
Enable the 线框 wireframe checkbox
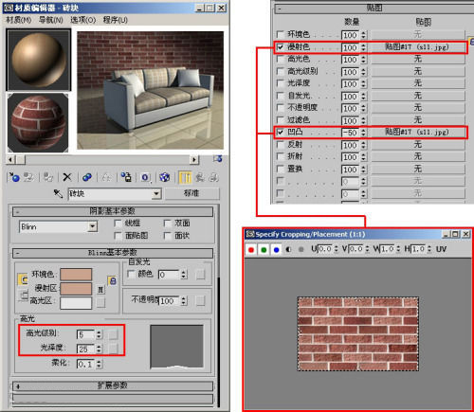pyautogui.click(x=118, y=224)
